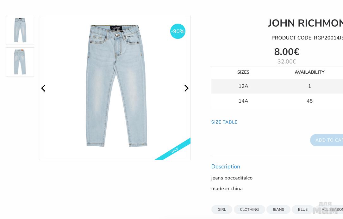343x219 pixels.
Task: Select the 14A size row
Action: (x=243, y=101)
